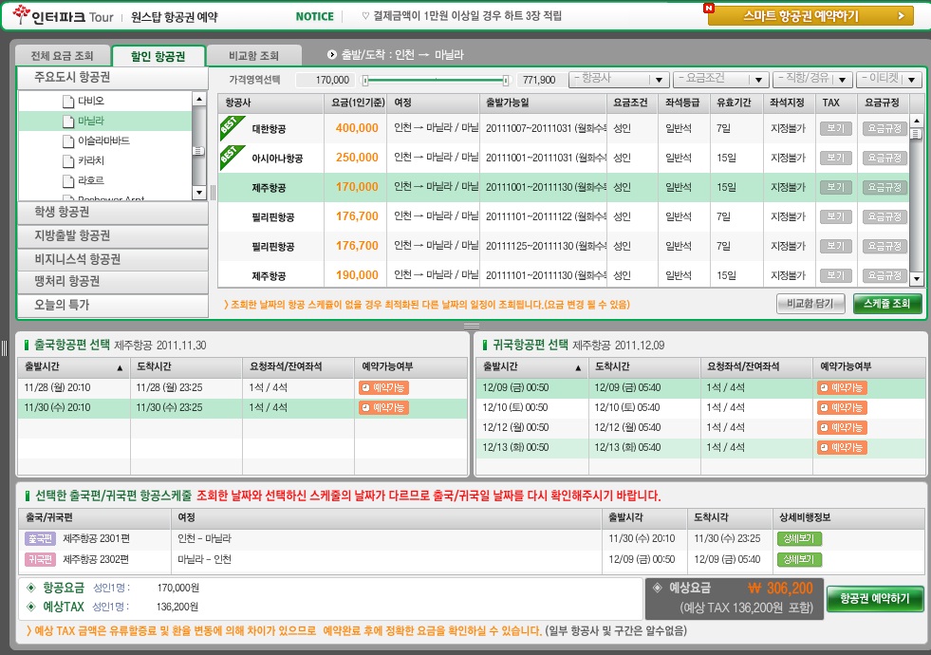The height and width of the screenshot is (655, 931).
Task: Click 요금규정 for 제주항공 190,000 row
Action: click(x=884, y=275)
